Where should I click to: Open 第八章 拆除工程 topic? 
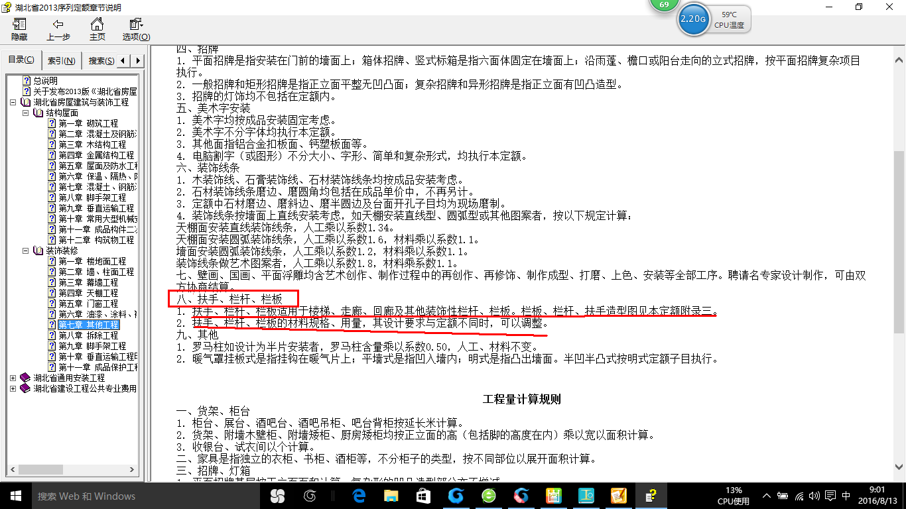(88, 335)
